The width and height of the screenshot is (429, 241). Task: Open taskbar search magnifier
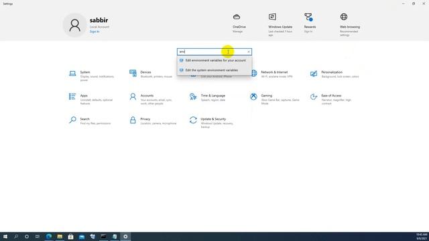pyautogui.click(x=16, y=236)
